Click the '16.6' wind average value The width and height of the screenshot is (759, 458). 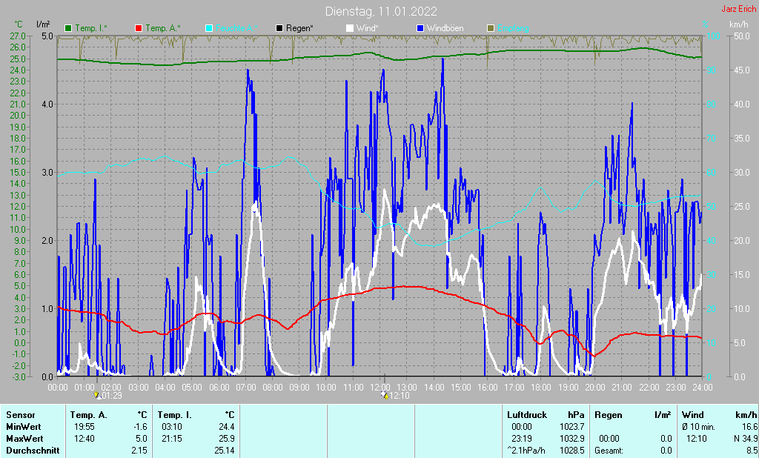749,427
